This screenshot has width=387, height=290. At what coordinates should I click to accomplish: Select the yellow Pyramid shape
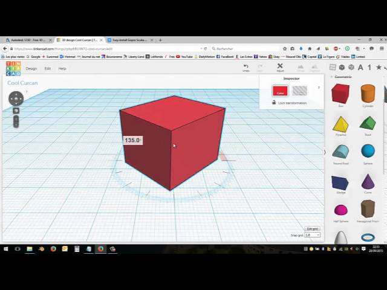pyautogui.click(x=340, y=124)
